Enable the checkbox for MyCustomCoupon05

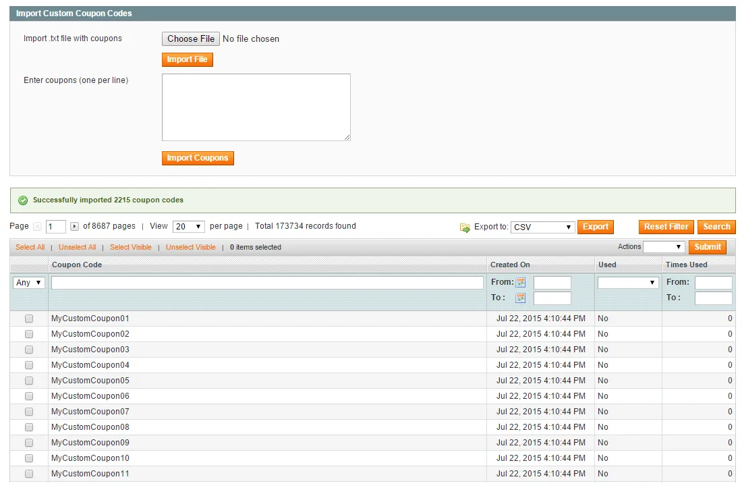point(29,381)
